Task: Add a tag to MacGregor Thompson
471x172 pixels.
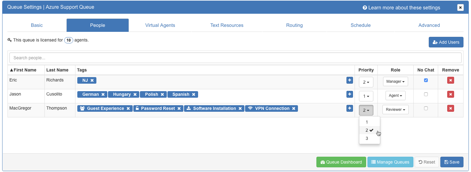Action: click(x=350, y=108)
